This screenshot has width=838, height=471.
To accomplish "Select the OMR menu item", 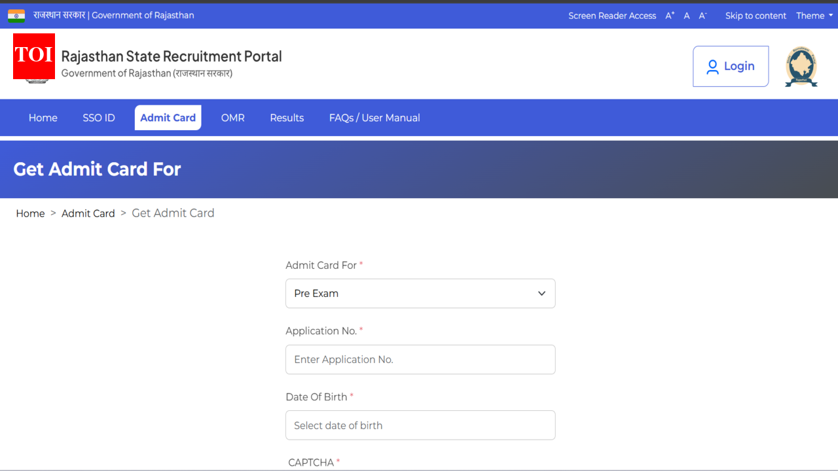I will point(232,118).
